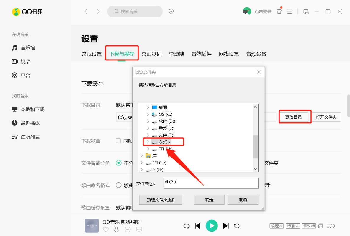The width and height of the screenshot is (350, 236).
Task: Open the volume control
Action: tap(237, 226)
